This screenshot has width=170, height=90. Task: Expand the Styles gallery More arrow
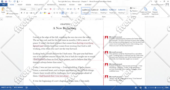click(127, 13)
